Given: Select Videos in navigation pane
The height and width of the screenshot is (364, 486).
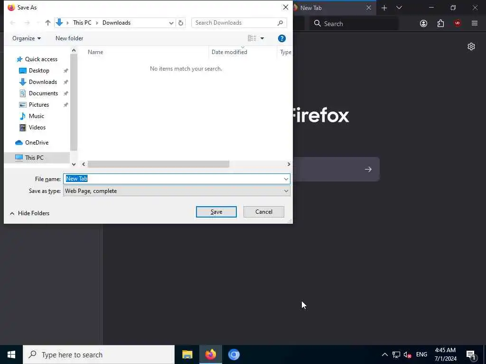Looking at the screenshot, I should [32, 127].
